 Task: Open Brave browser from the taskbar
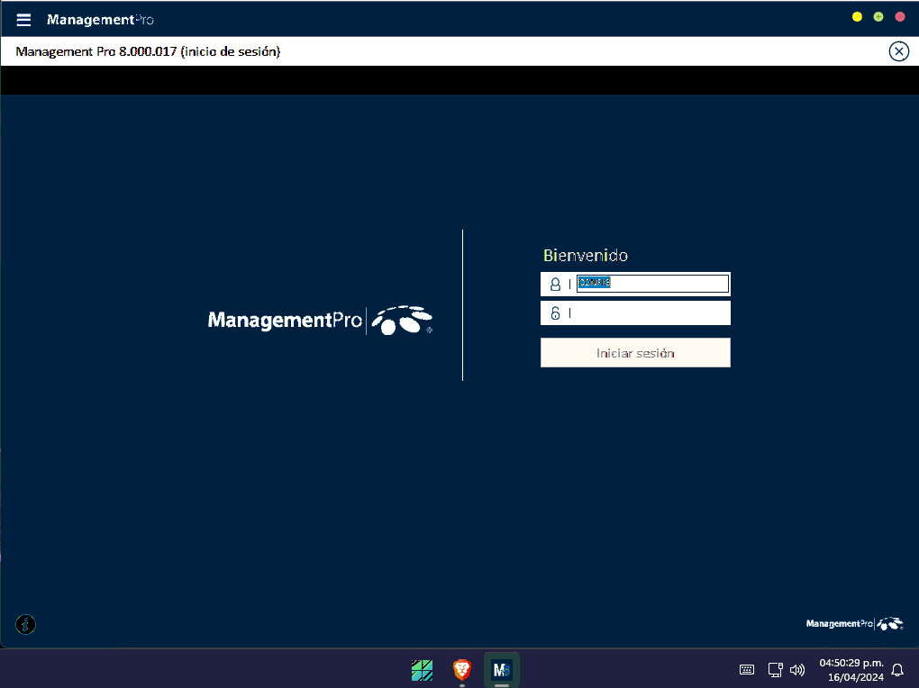coord(461,669)
